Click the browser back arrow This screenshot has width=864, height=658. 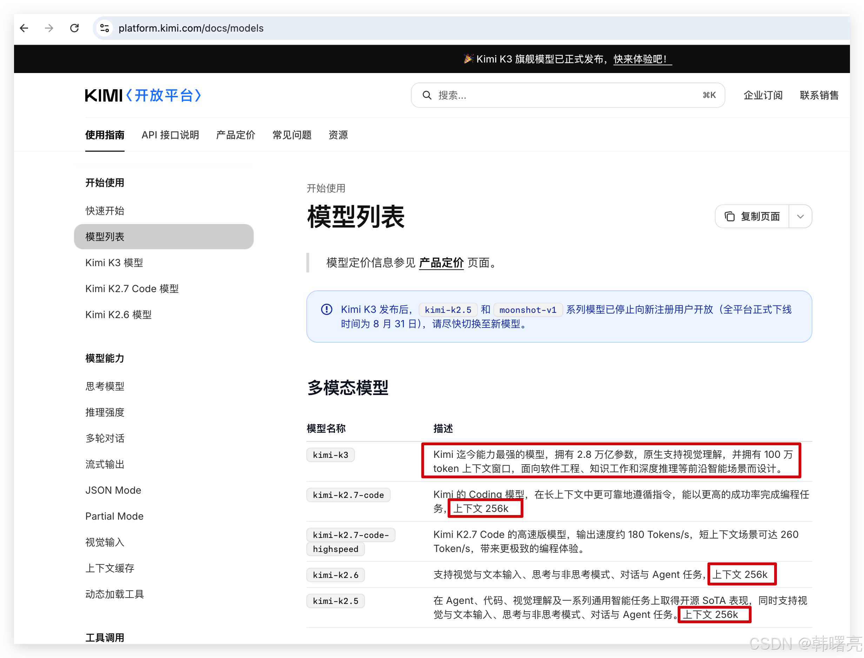(24, 28)
